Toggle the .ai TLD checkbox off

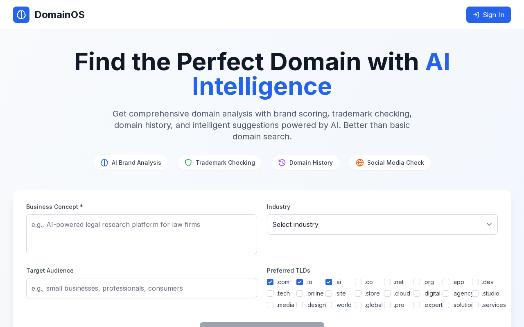329,282
